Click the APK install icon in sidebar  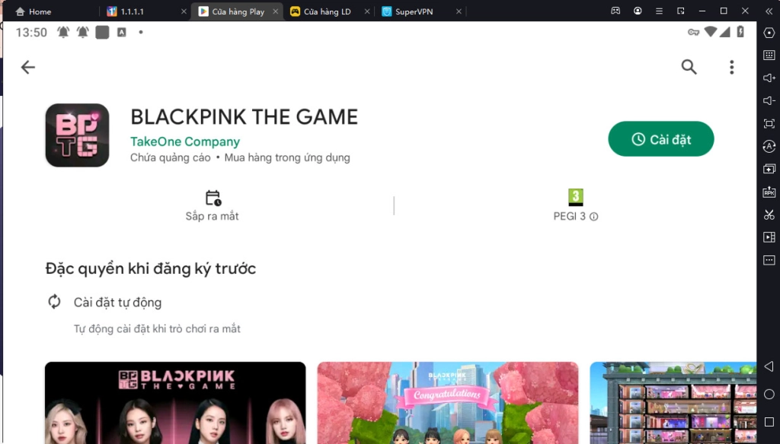pyautogui.click(x=769, y=192)
